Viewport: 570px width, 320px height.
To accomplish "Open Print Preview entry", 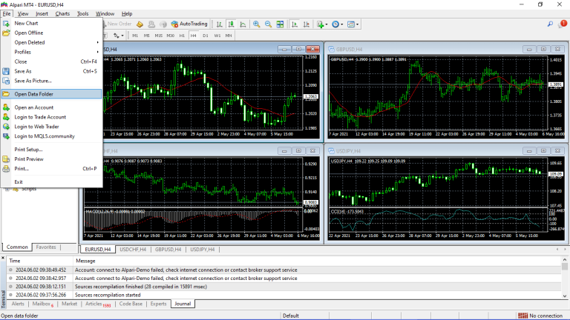I will [52, 159].
